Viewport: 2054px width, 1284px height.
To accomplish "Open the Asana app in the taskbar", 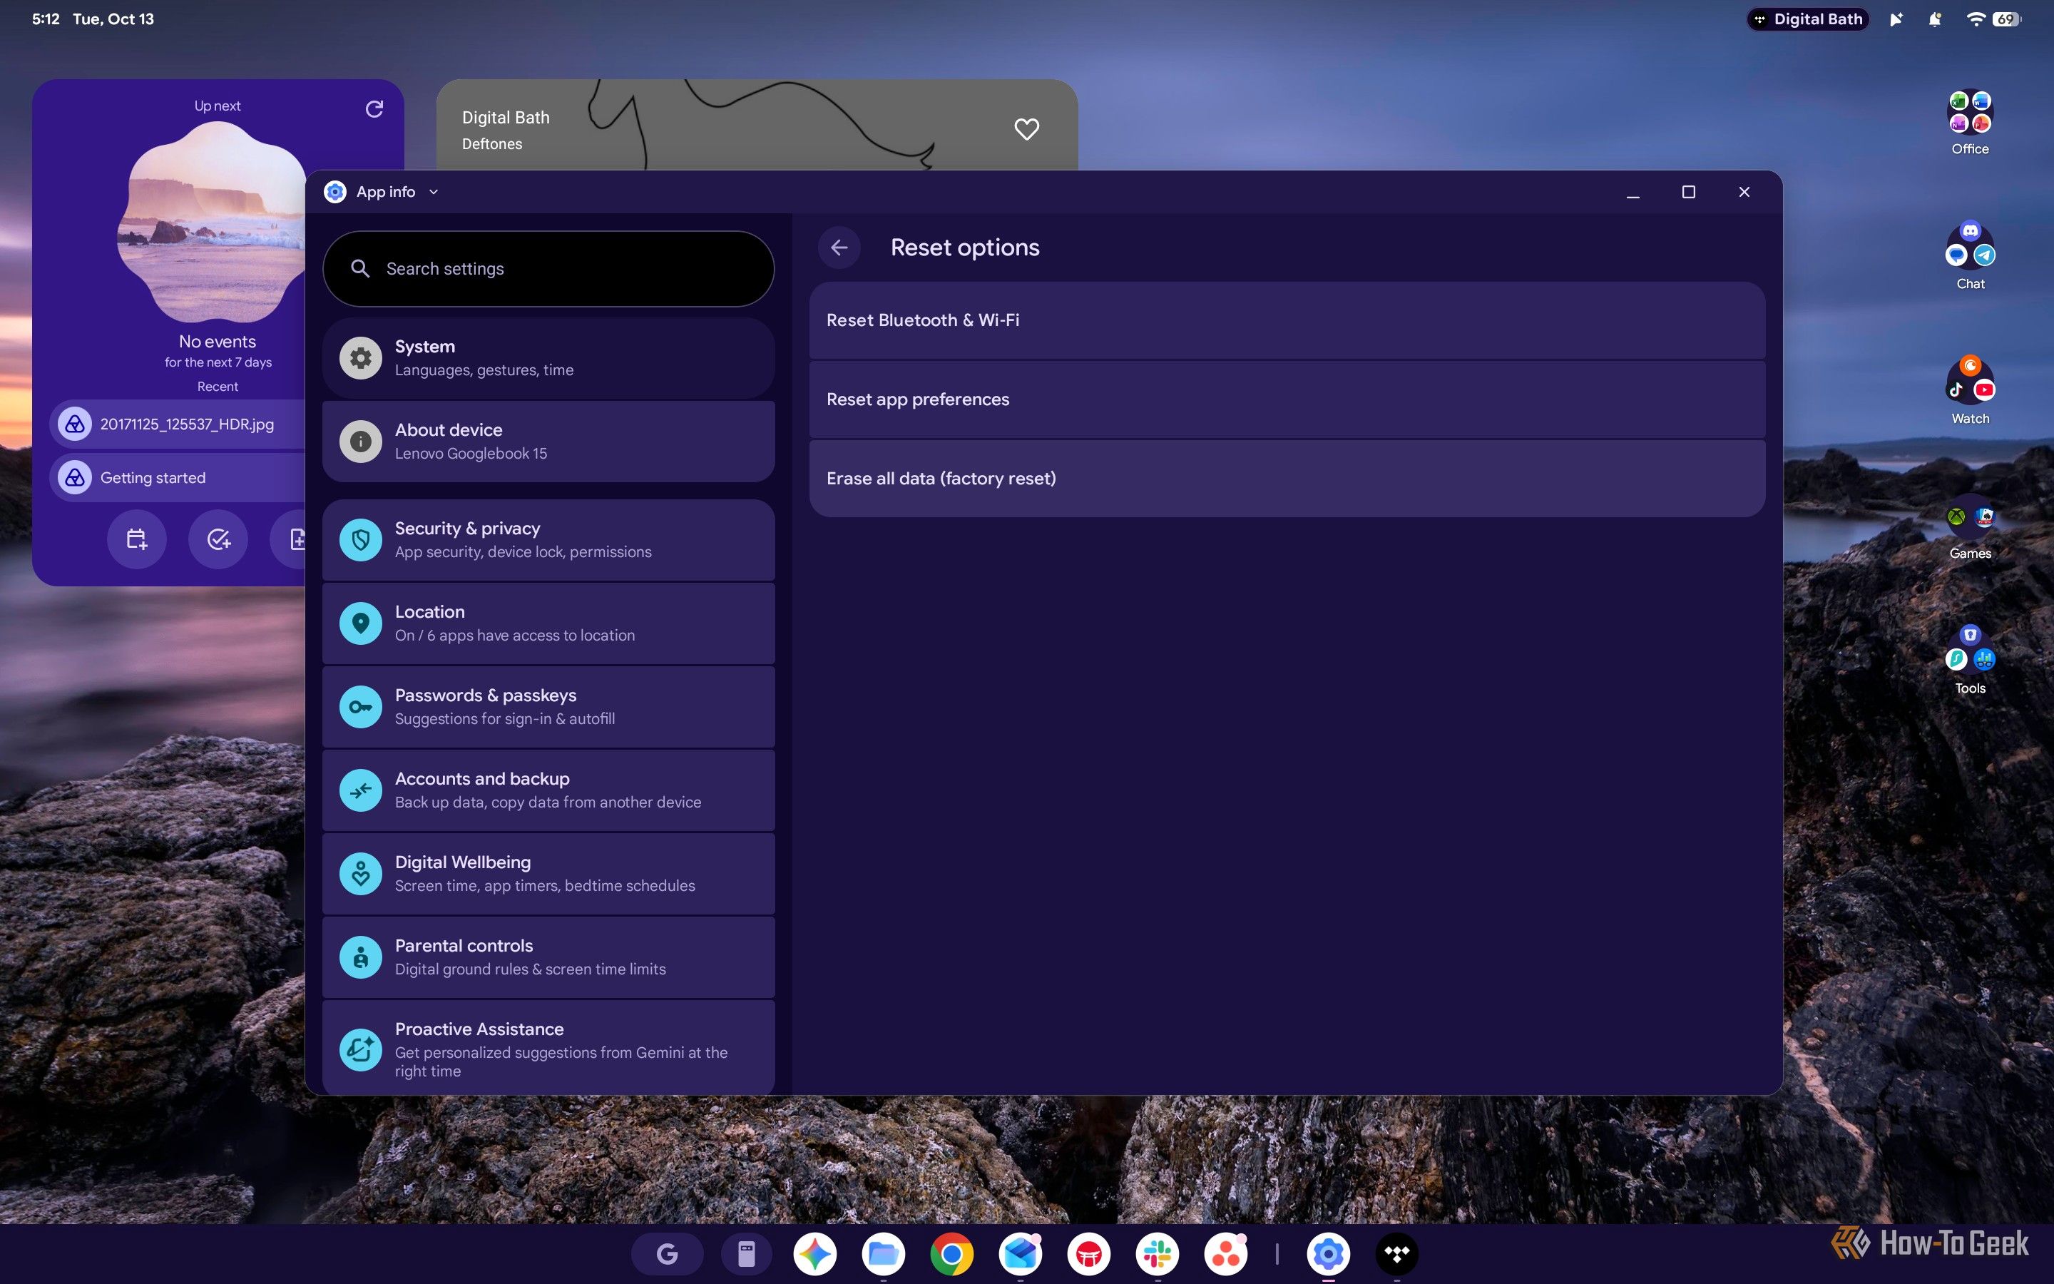I will point(1225,1253).
